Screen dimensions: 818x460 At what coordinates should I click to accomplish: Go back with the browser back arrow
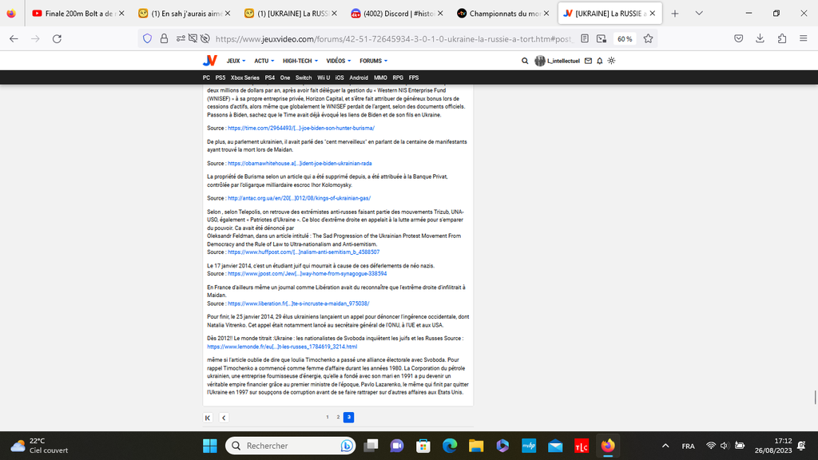[x=14, y=38]
